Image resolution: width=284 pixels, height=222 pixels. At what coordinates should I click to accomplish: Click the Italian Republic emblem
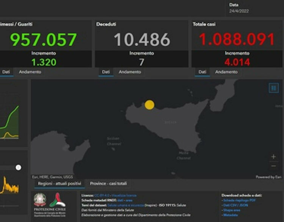[x=40, y=200]
